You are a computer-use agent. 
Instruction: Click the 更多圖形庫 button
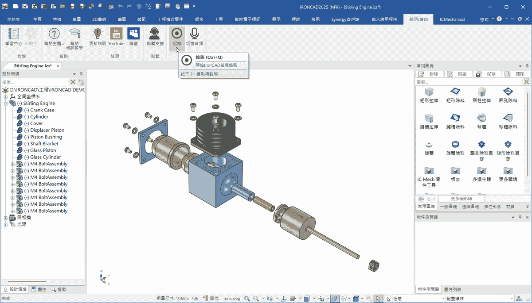[x=461, y=199]
